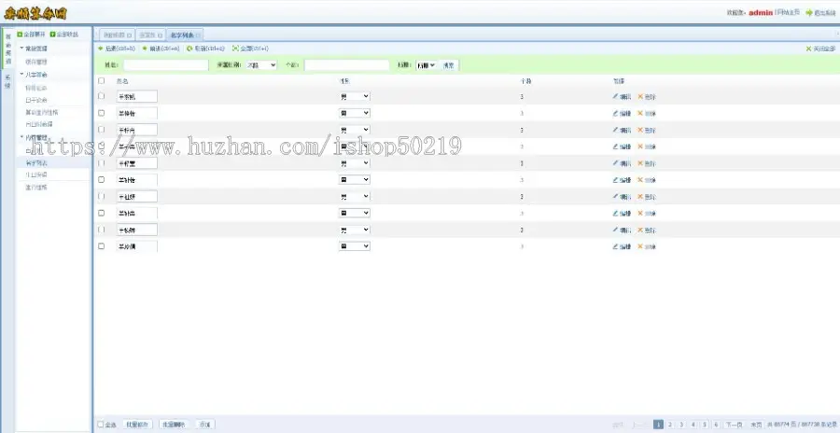Click the last page pagination button
Image resolution: width=840 pixels, height=433 pixels.
click(756, 425)
